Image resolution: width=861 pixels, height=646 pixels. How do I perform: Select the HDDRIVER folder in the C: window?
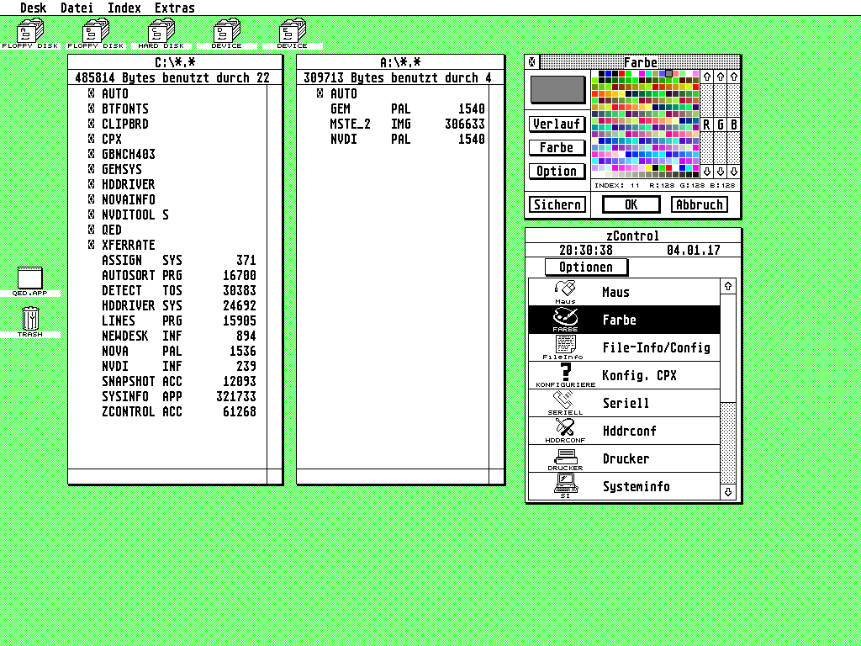122,184
